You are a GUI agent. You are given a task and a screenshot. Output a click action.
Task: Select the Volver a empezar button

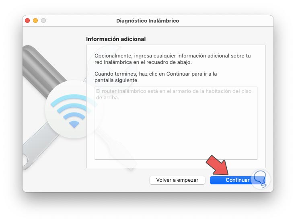point(177,180)
